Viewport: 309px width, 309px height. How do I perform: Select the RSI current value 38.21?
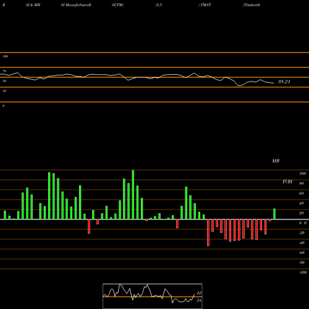tap(284, 82)
